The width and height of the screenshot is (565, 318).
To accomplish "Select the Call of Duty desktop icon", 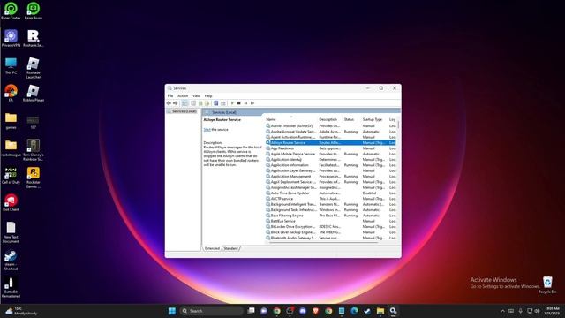I will click(x=11, y=176).
